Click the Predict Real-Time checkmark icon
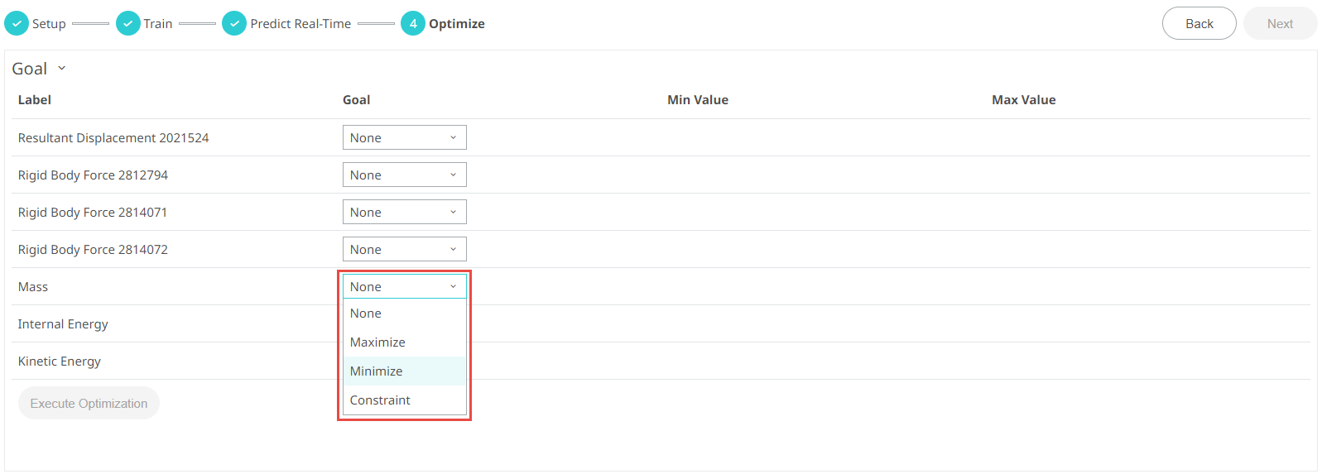Viewport: 1322px width, 474px height. click(234, 24)
